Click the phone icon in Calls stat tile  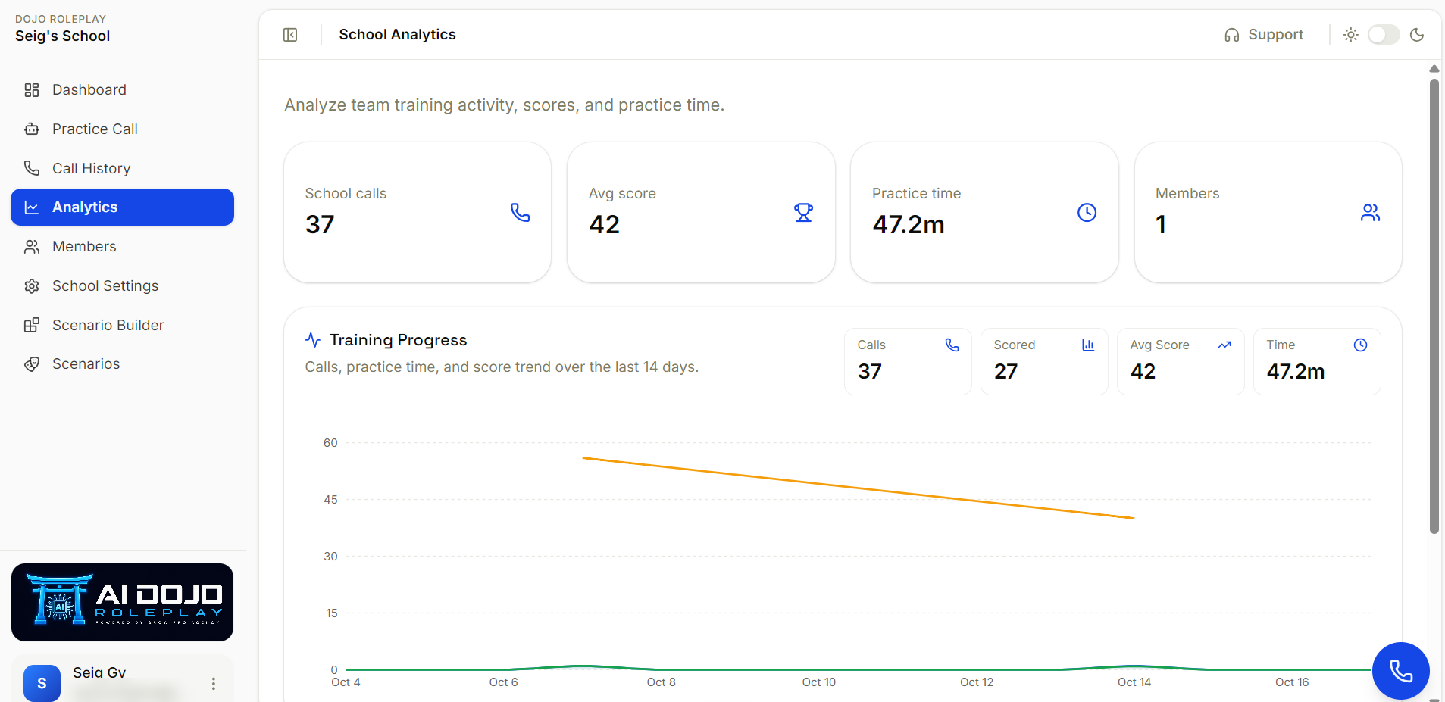(952, 345)
